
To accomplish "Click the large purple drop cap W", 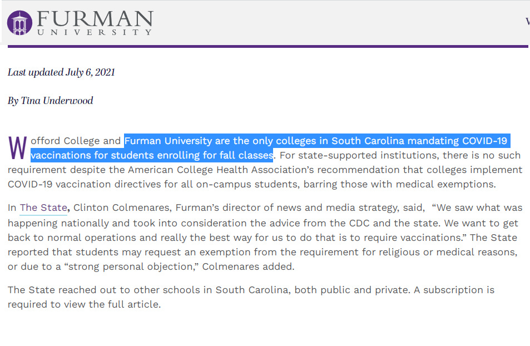I will pos(17,148).
